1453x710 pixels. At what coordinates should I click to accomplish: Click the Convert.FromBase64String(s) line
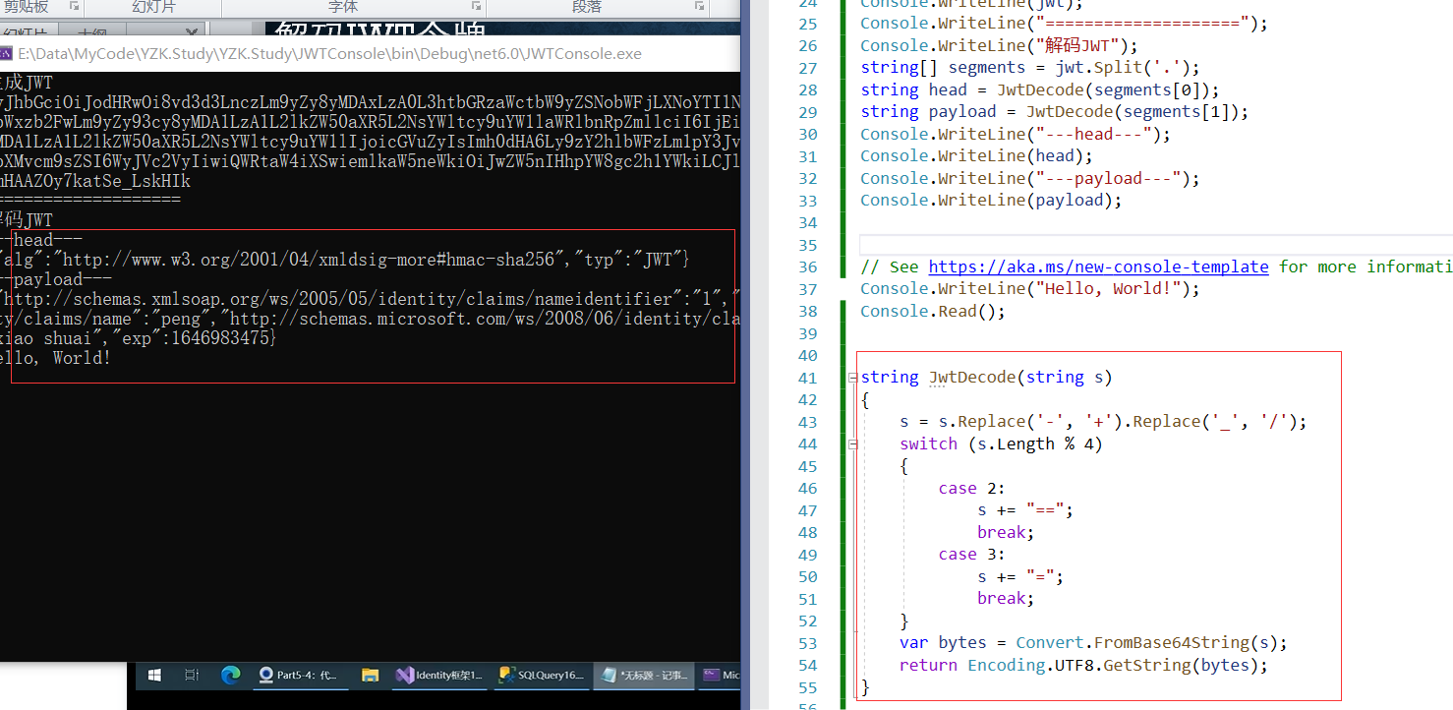1093,643
